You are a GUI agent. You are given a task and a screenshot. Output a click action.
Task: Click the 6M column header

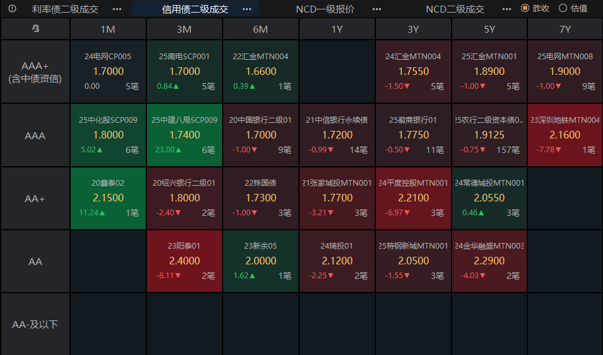click(x=261, y=29)
